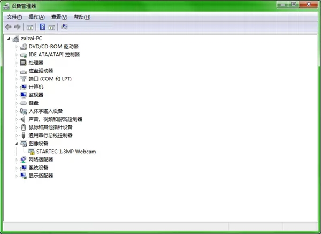Expand the 磁盘驱动器 node
The image size is (321, 234).
(17, 71)
